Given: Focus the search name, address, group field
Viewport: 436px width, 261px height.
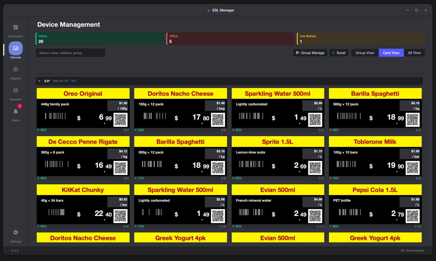Looking at the screenshot, I should pyautogui.click(x=70, y=53).
